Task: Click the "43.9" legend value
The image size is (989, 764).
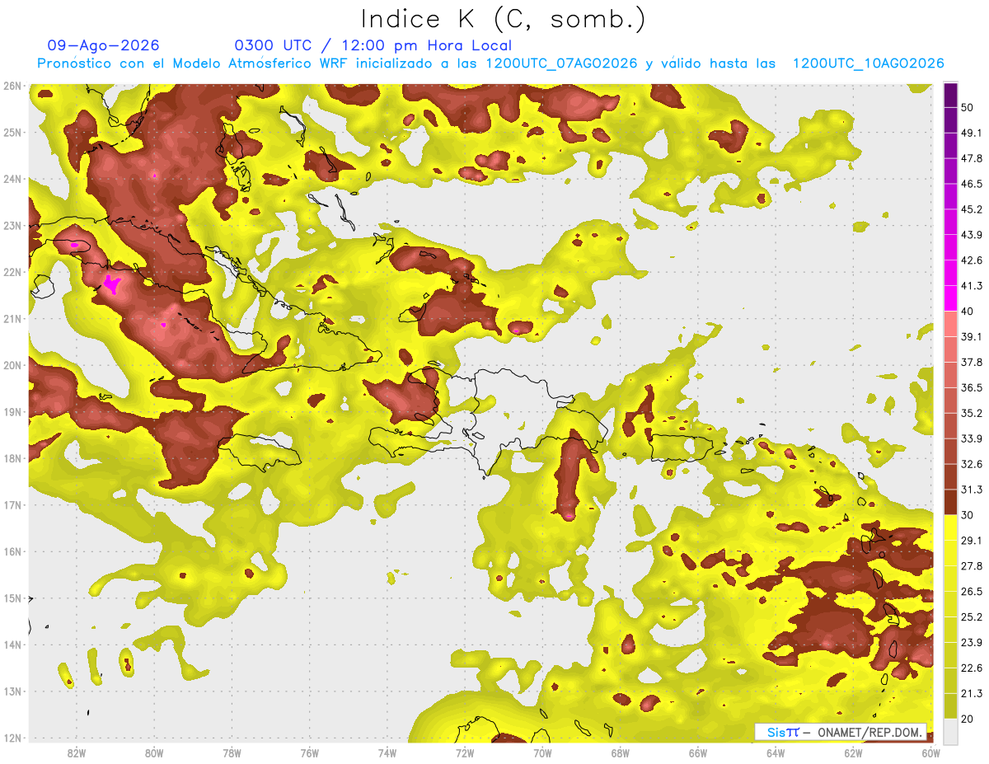Action: click(971, 235)
